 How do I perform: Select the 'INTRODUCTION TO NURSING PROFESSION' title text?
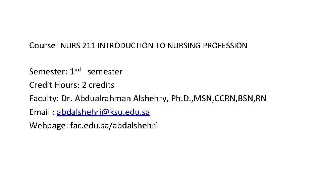click(x=172, y=46)
